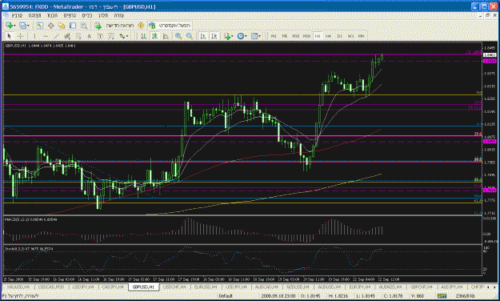
Task: Set timeframe to M5
Action: point(285,36)
